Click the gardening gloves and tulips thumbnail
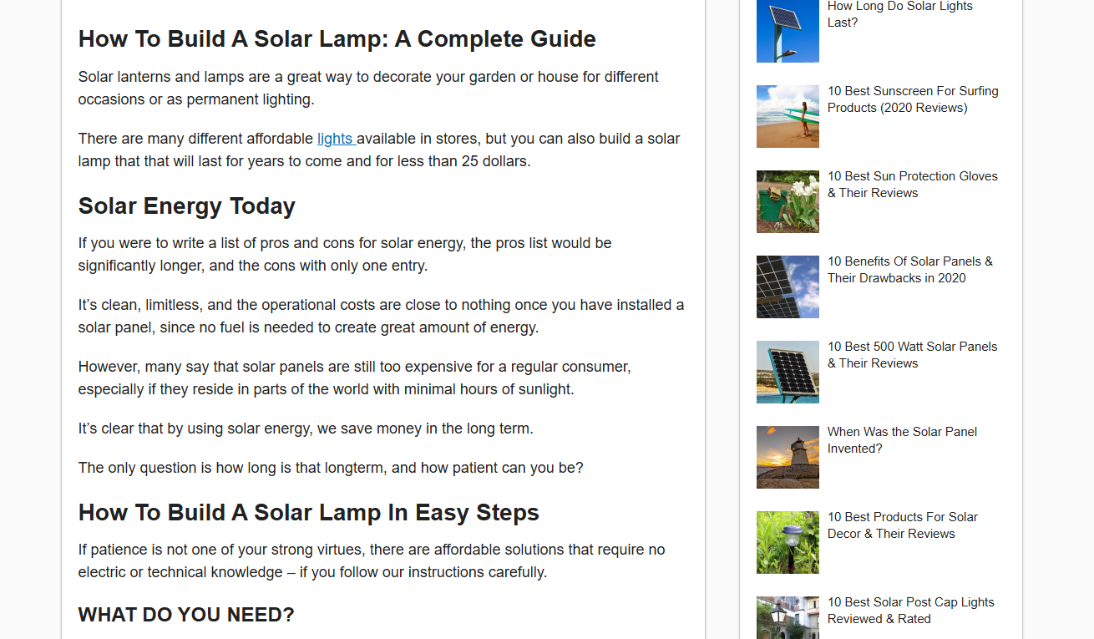The width and height of the screenshot is (1094, 639). (788, 201)
